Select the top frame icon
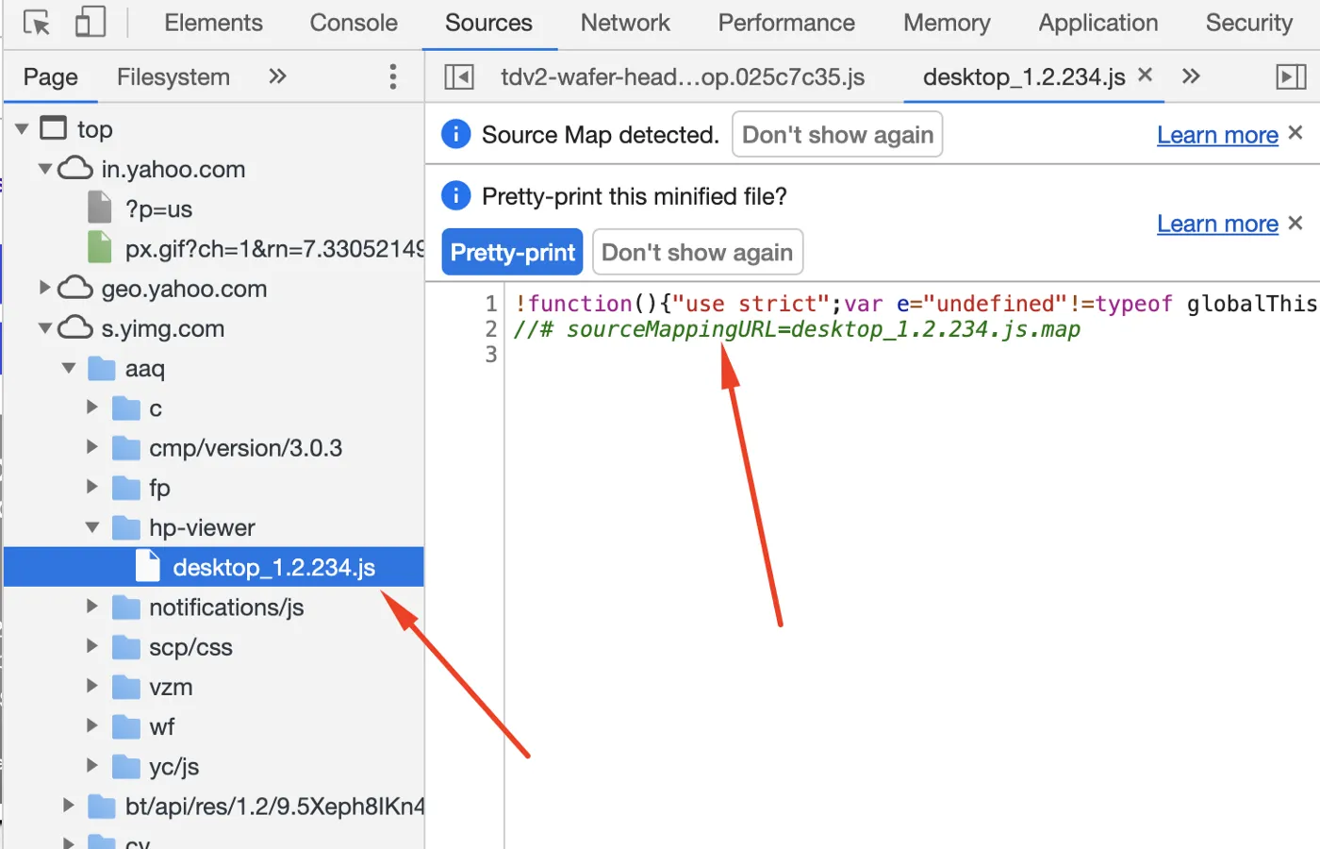The height and width of the screenshot is (849, 1320). [54, 127]
